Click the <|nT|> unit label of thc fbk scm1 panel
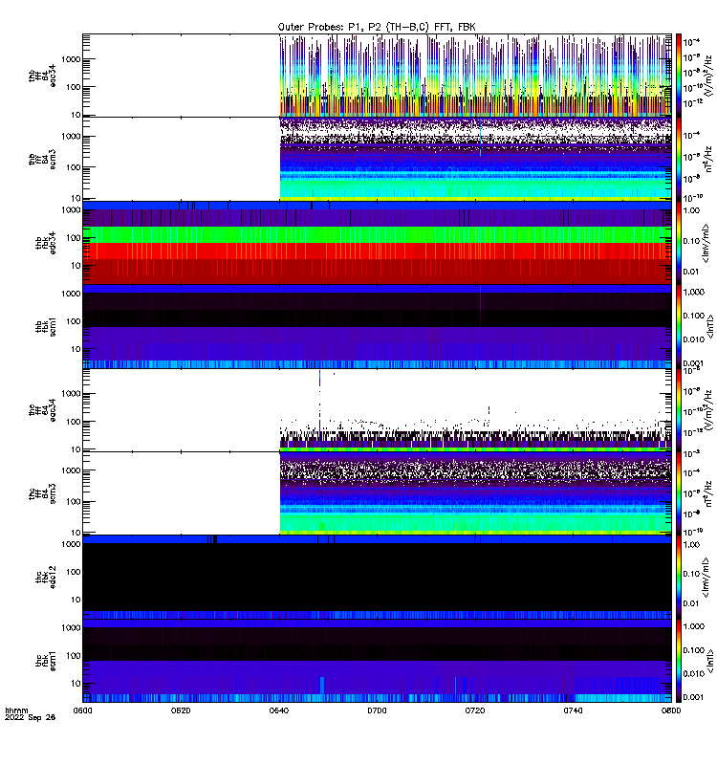717x765 pixels. pos(709,661)
